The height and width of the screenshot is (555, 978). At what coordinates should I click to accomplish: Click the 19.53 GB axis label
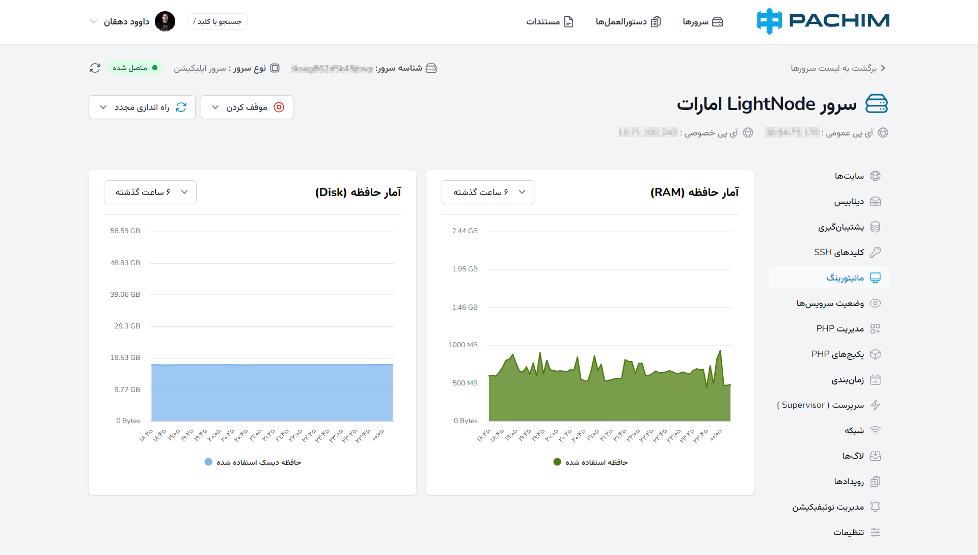tap(125, 358)
